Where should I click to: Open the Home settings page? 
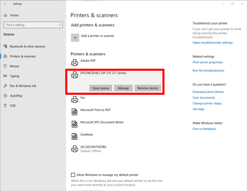14,15
